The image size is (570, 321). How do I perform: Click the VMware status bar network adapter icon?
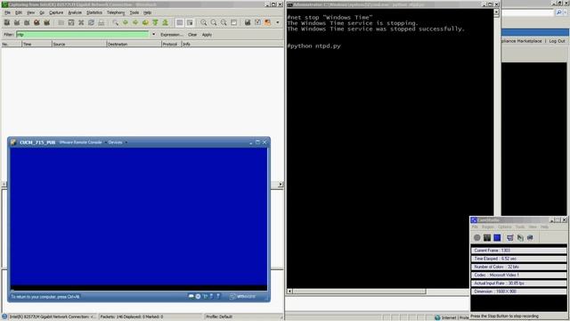[205, 296]
